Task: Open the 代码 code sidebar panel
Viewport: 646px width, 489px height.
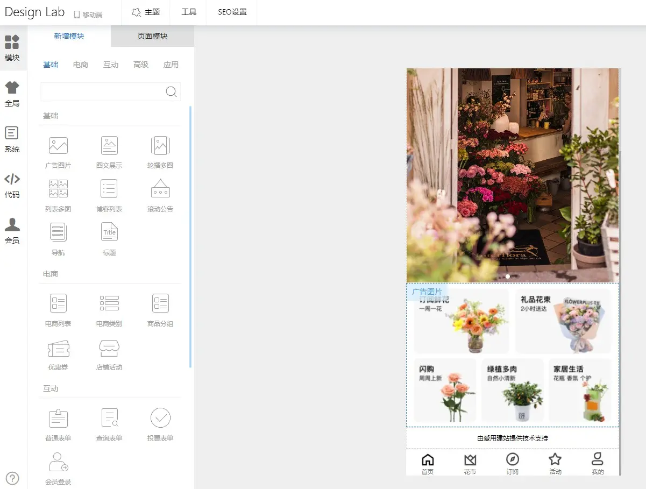Action: click(x=12, y=185)
